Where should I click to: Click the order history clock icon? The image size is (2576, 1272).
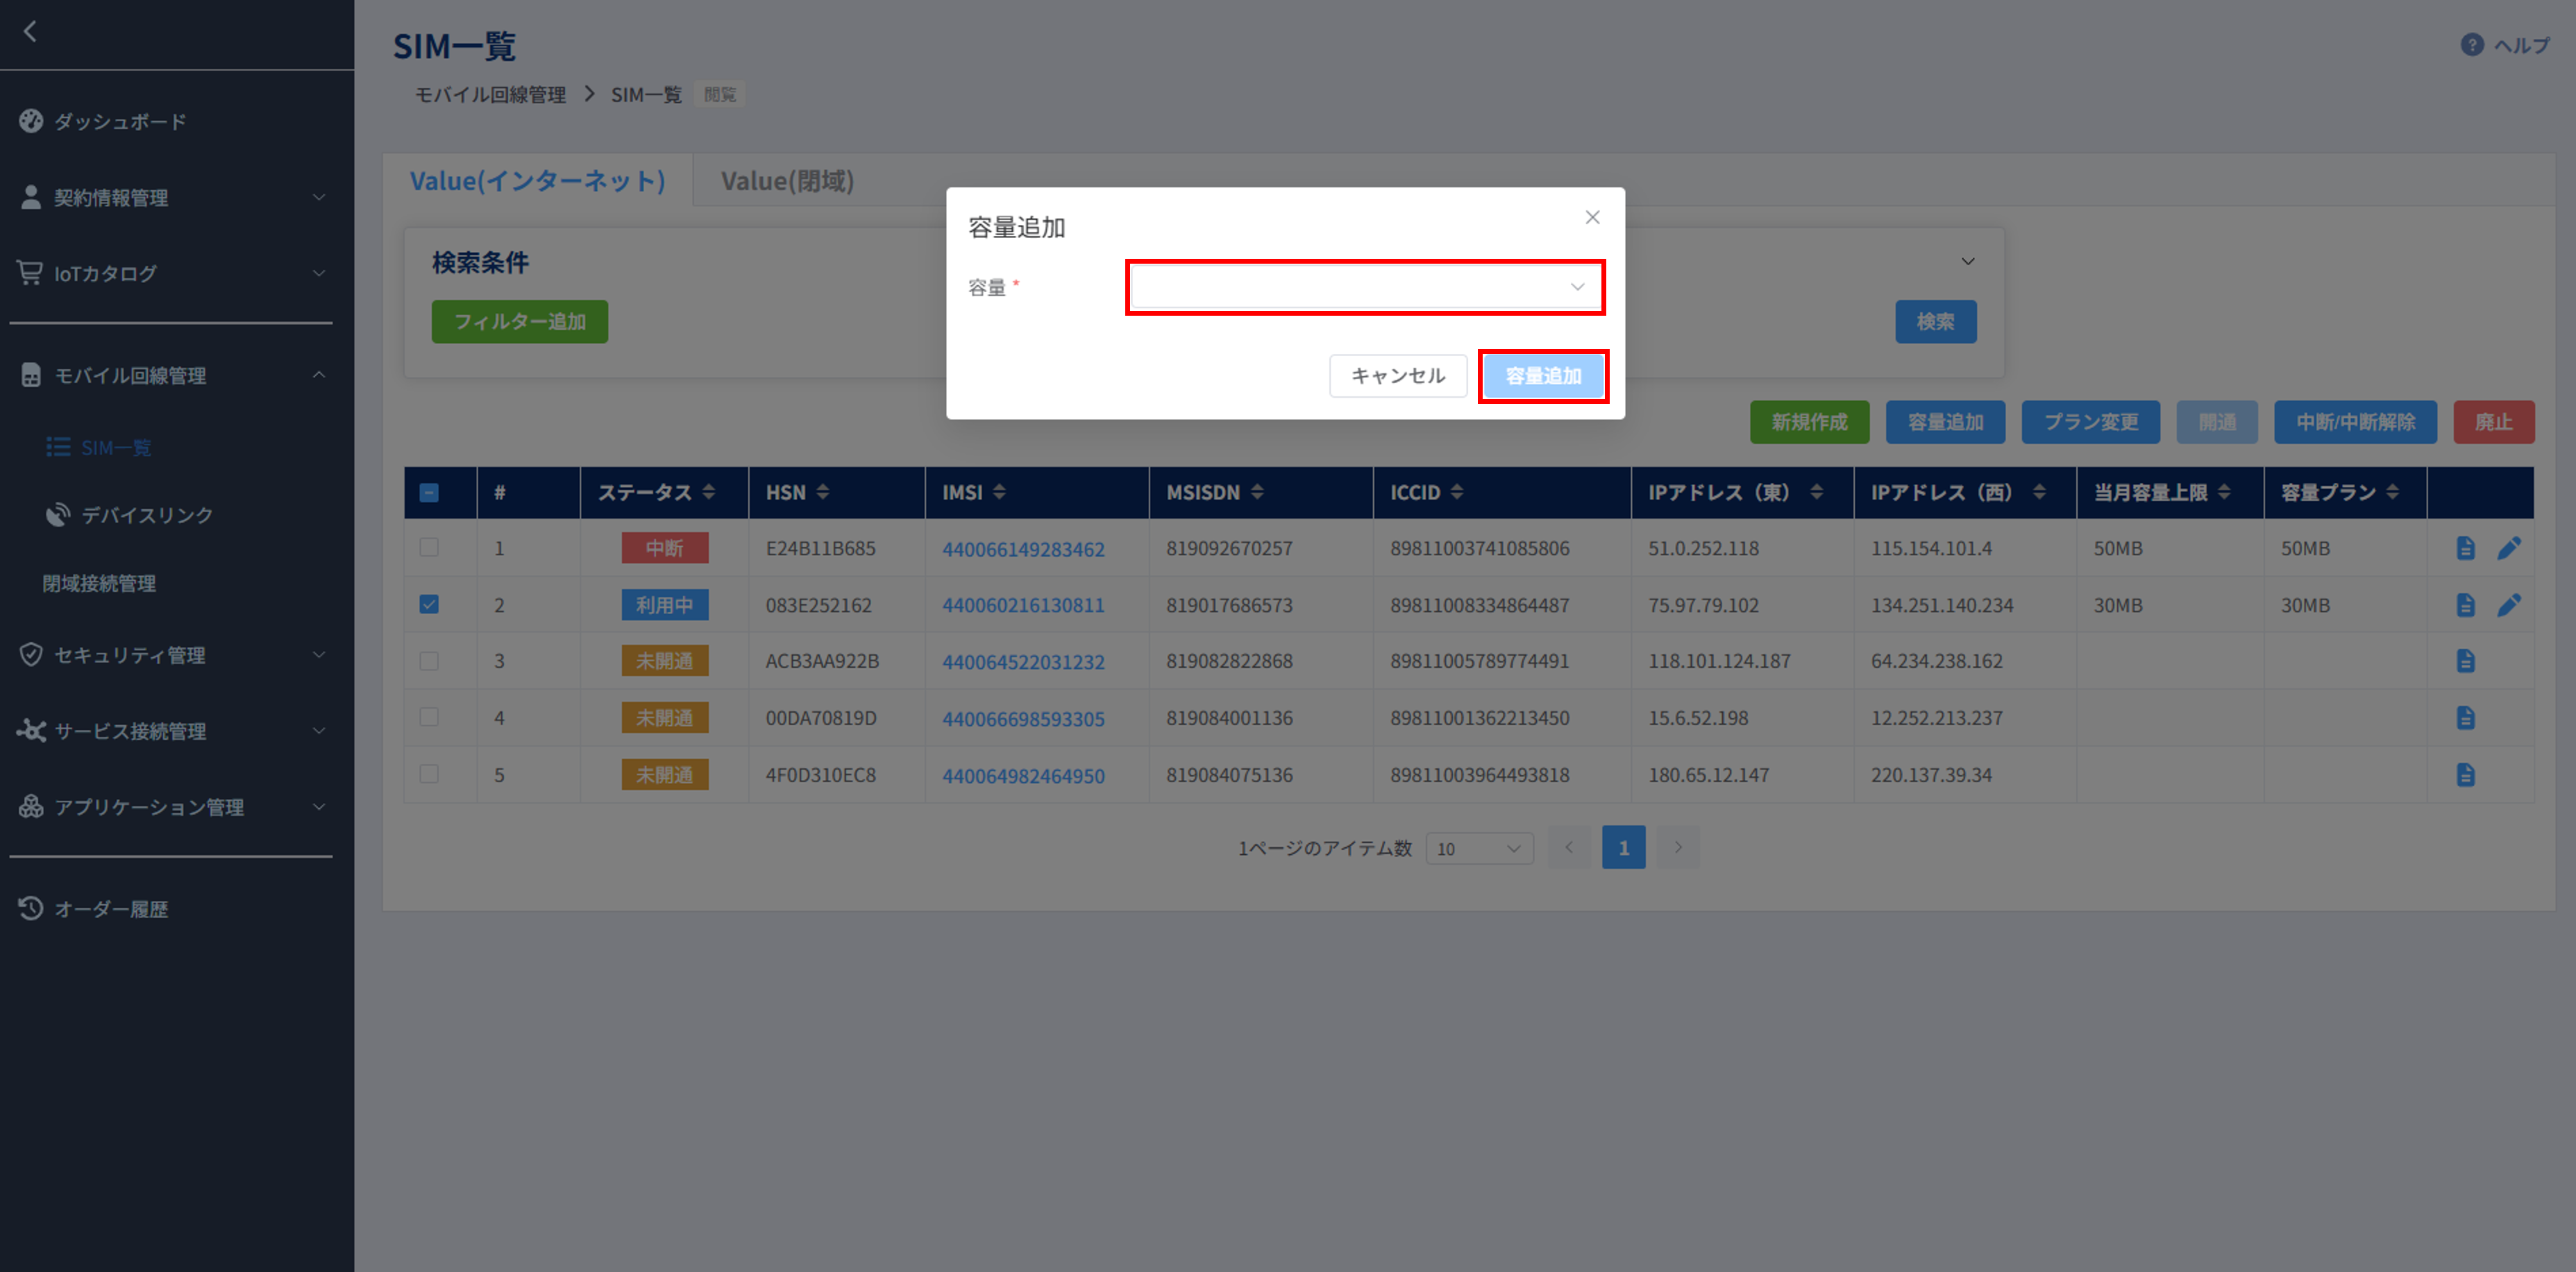[31, 908]
